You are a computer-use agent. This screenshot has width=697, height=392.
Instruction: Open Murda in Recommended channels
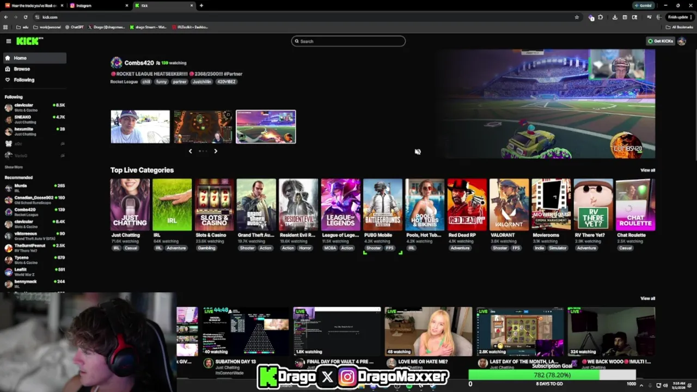point(34,188)
